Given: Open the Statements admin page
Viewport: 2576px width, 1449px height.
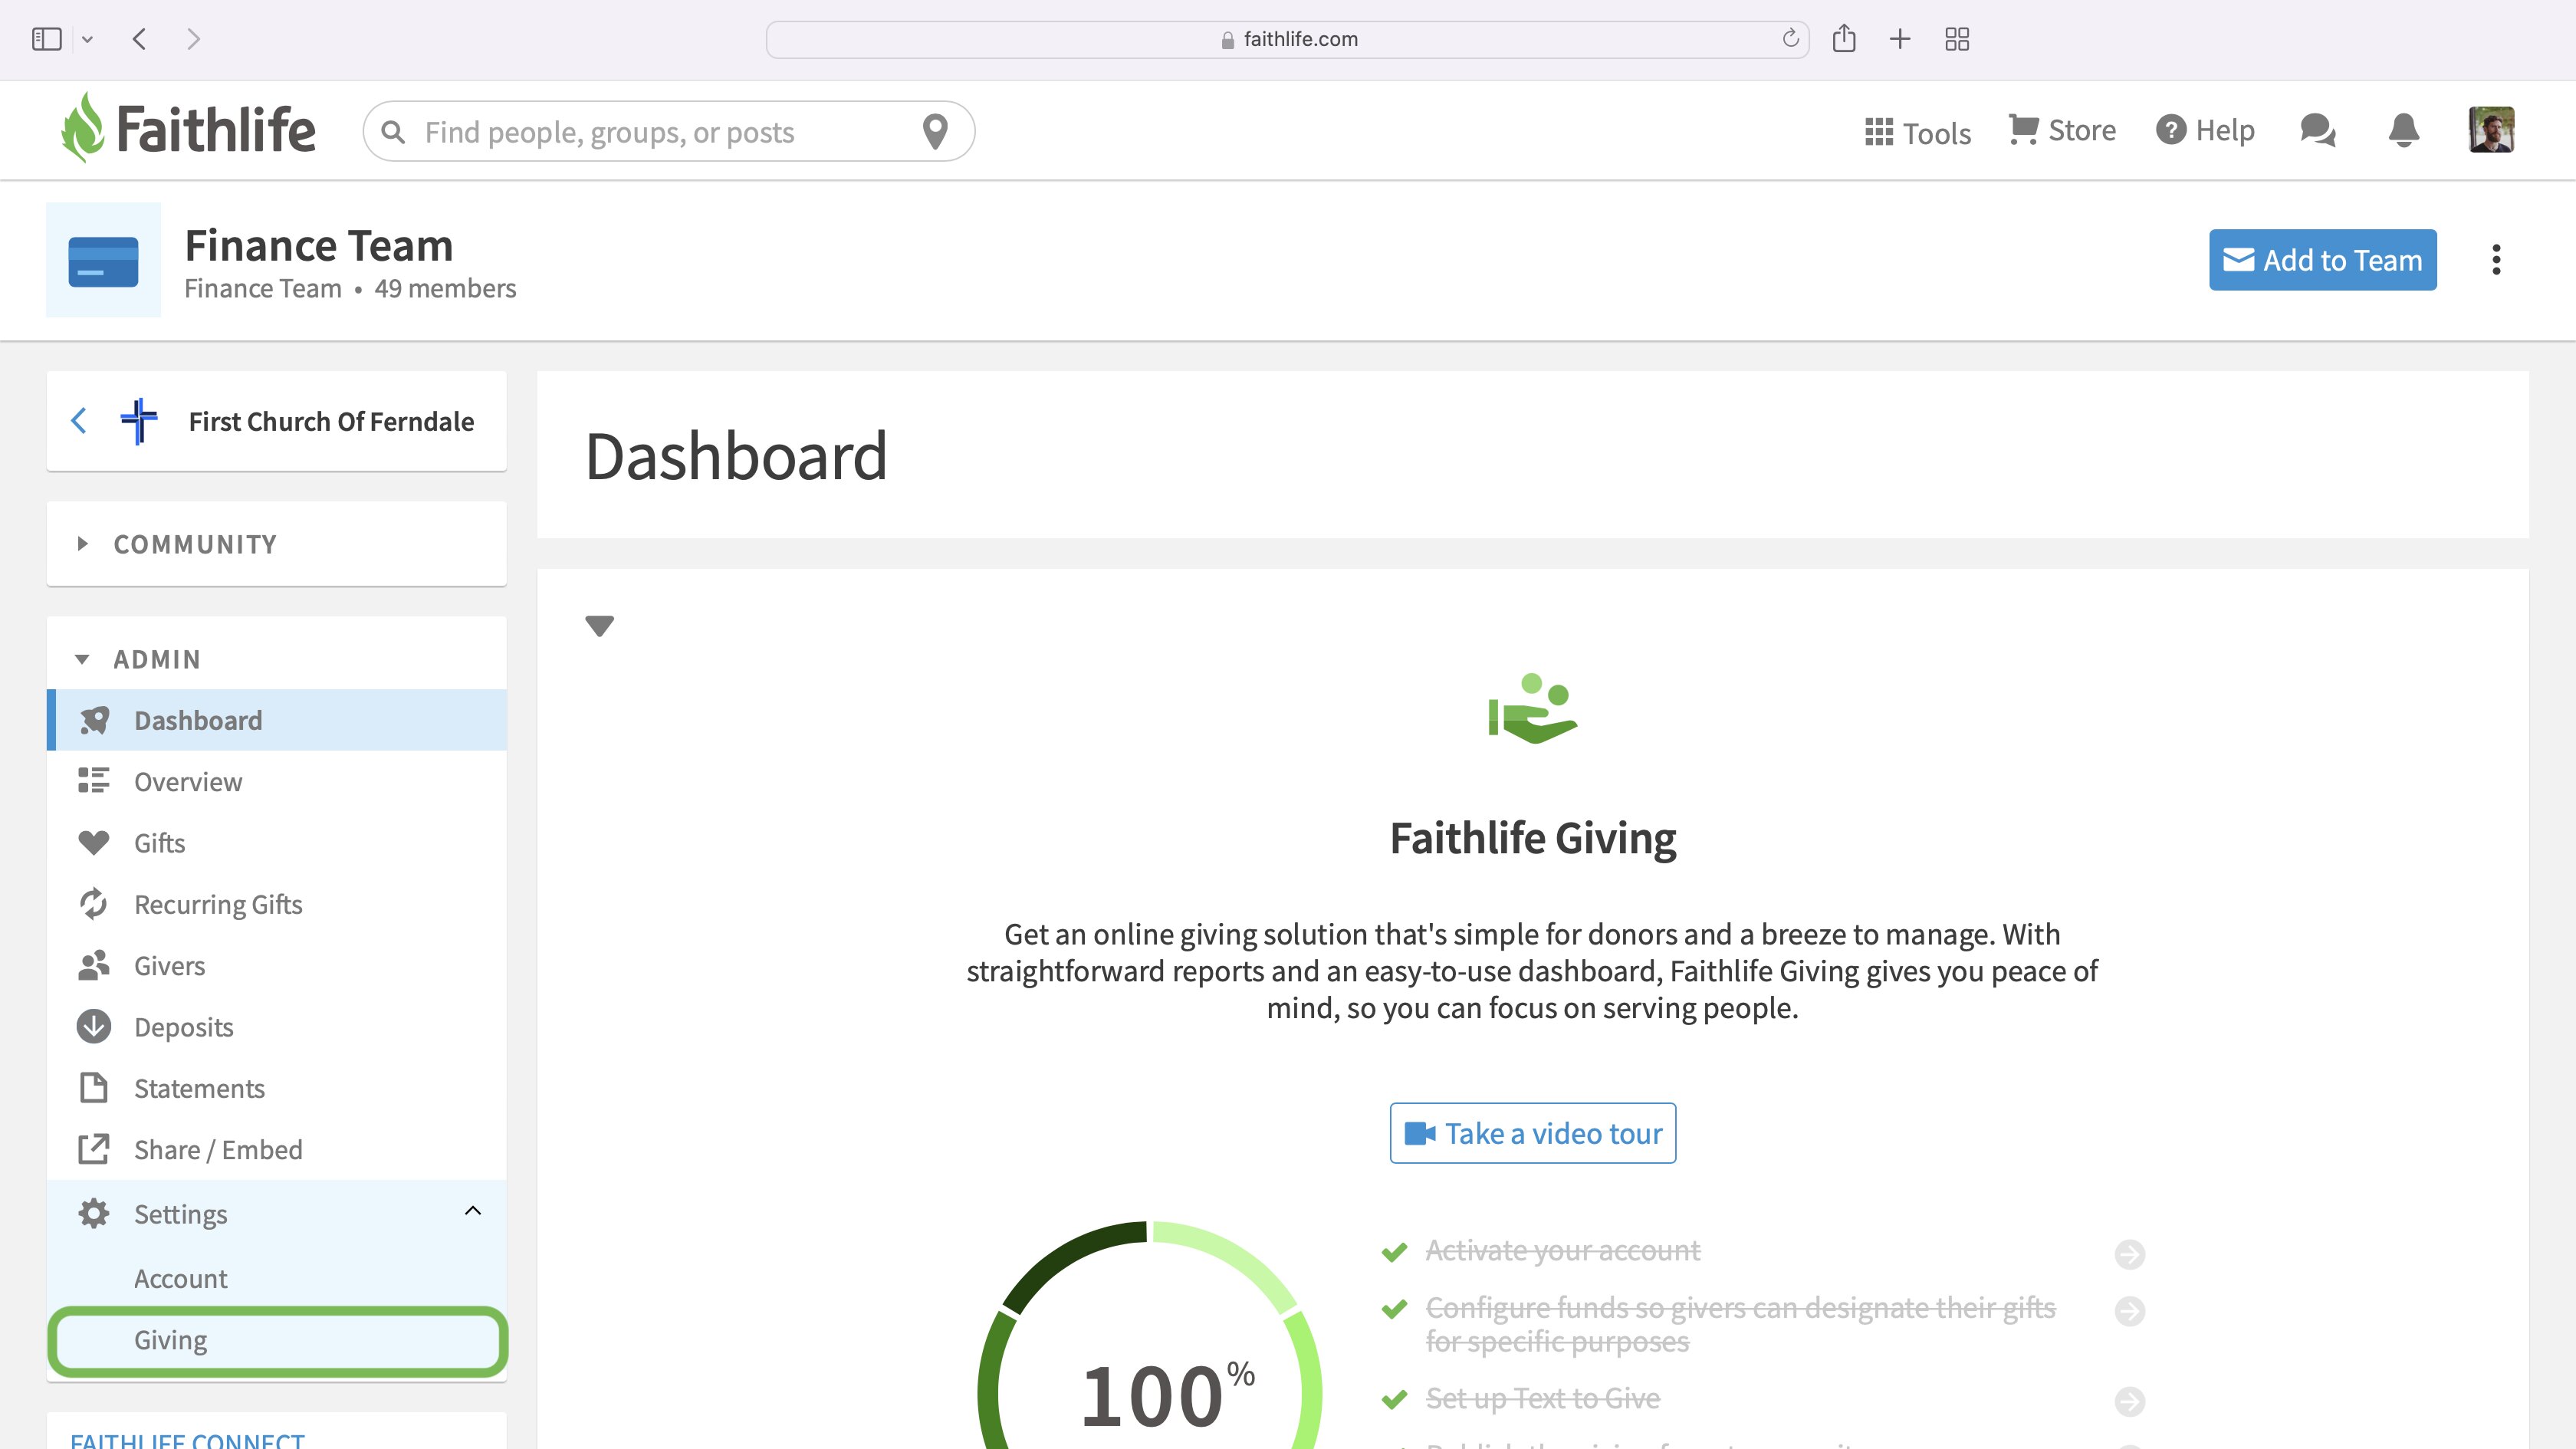Looking at the screenshot, I should click(x=277, y=1088).
